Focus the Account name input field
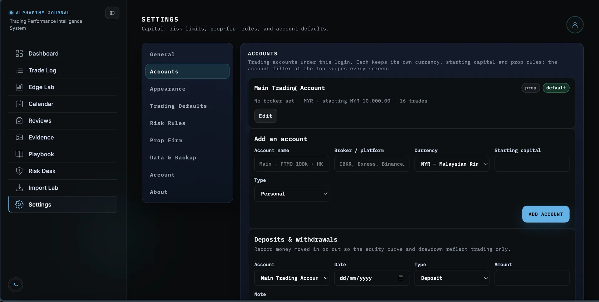This screenshot has width=599, height=302. (x=292, y=164)
